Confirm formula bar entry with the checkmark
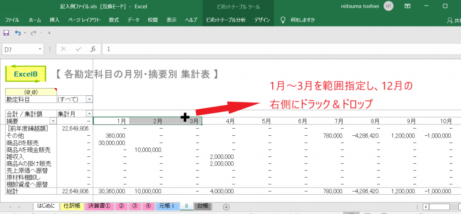The width and height of the screenshot is (461, 214). (78, 49)
